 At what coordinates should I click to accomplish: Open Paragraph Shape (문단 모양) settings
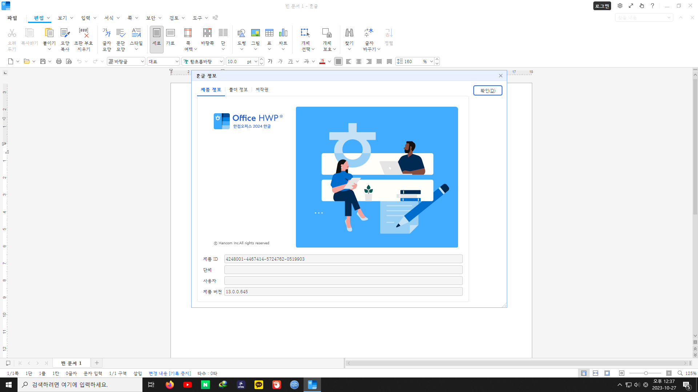point(121,33)
